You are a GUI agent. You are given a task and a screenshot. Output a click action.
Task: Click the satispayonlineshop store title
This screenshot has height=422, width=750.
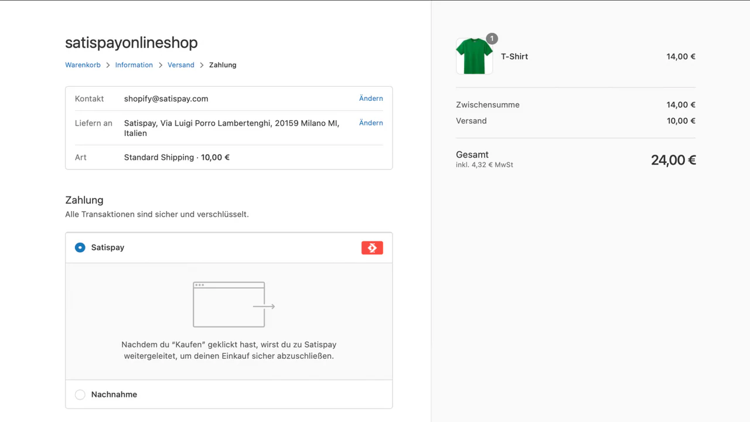coord(131,43)
